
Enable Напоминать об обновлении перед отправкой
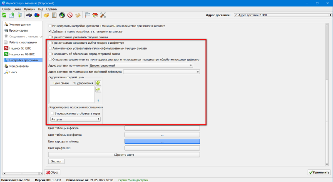click(50, 54)
